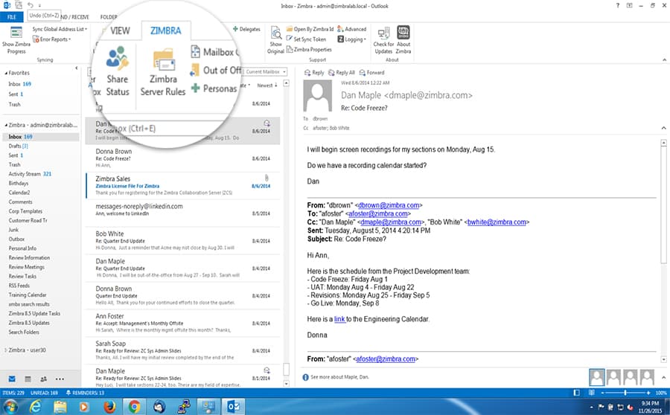Viewport: 670px width, 415px height.
Task: Select Inbox under Zimbra admin account
Action: point(41,137)
